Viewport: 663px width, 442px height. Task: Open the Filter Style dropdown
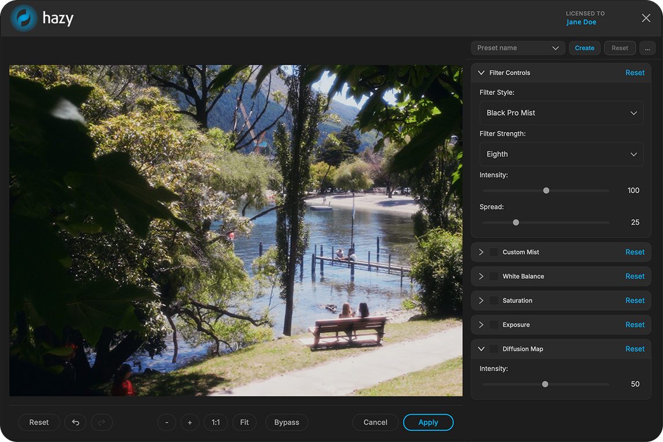coord(561,113)
